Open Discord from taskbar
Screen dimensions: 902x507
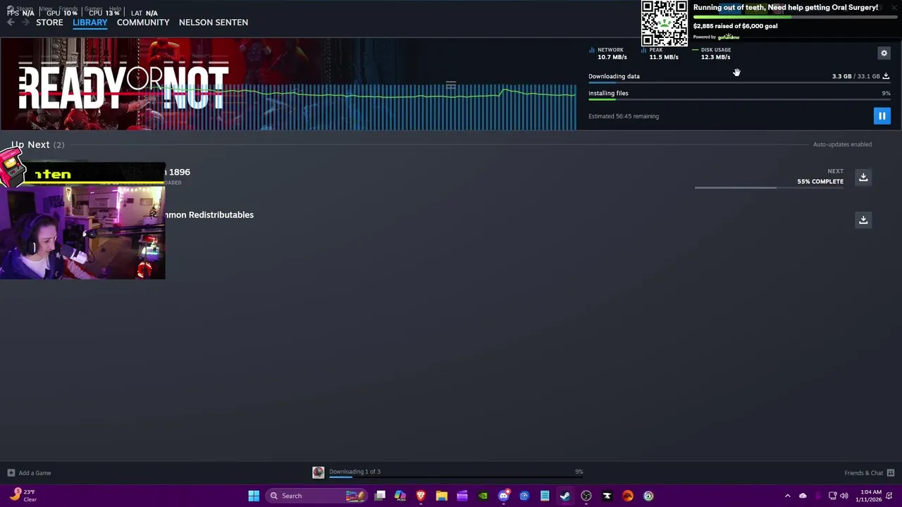[x=503, y=496]
